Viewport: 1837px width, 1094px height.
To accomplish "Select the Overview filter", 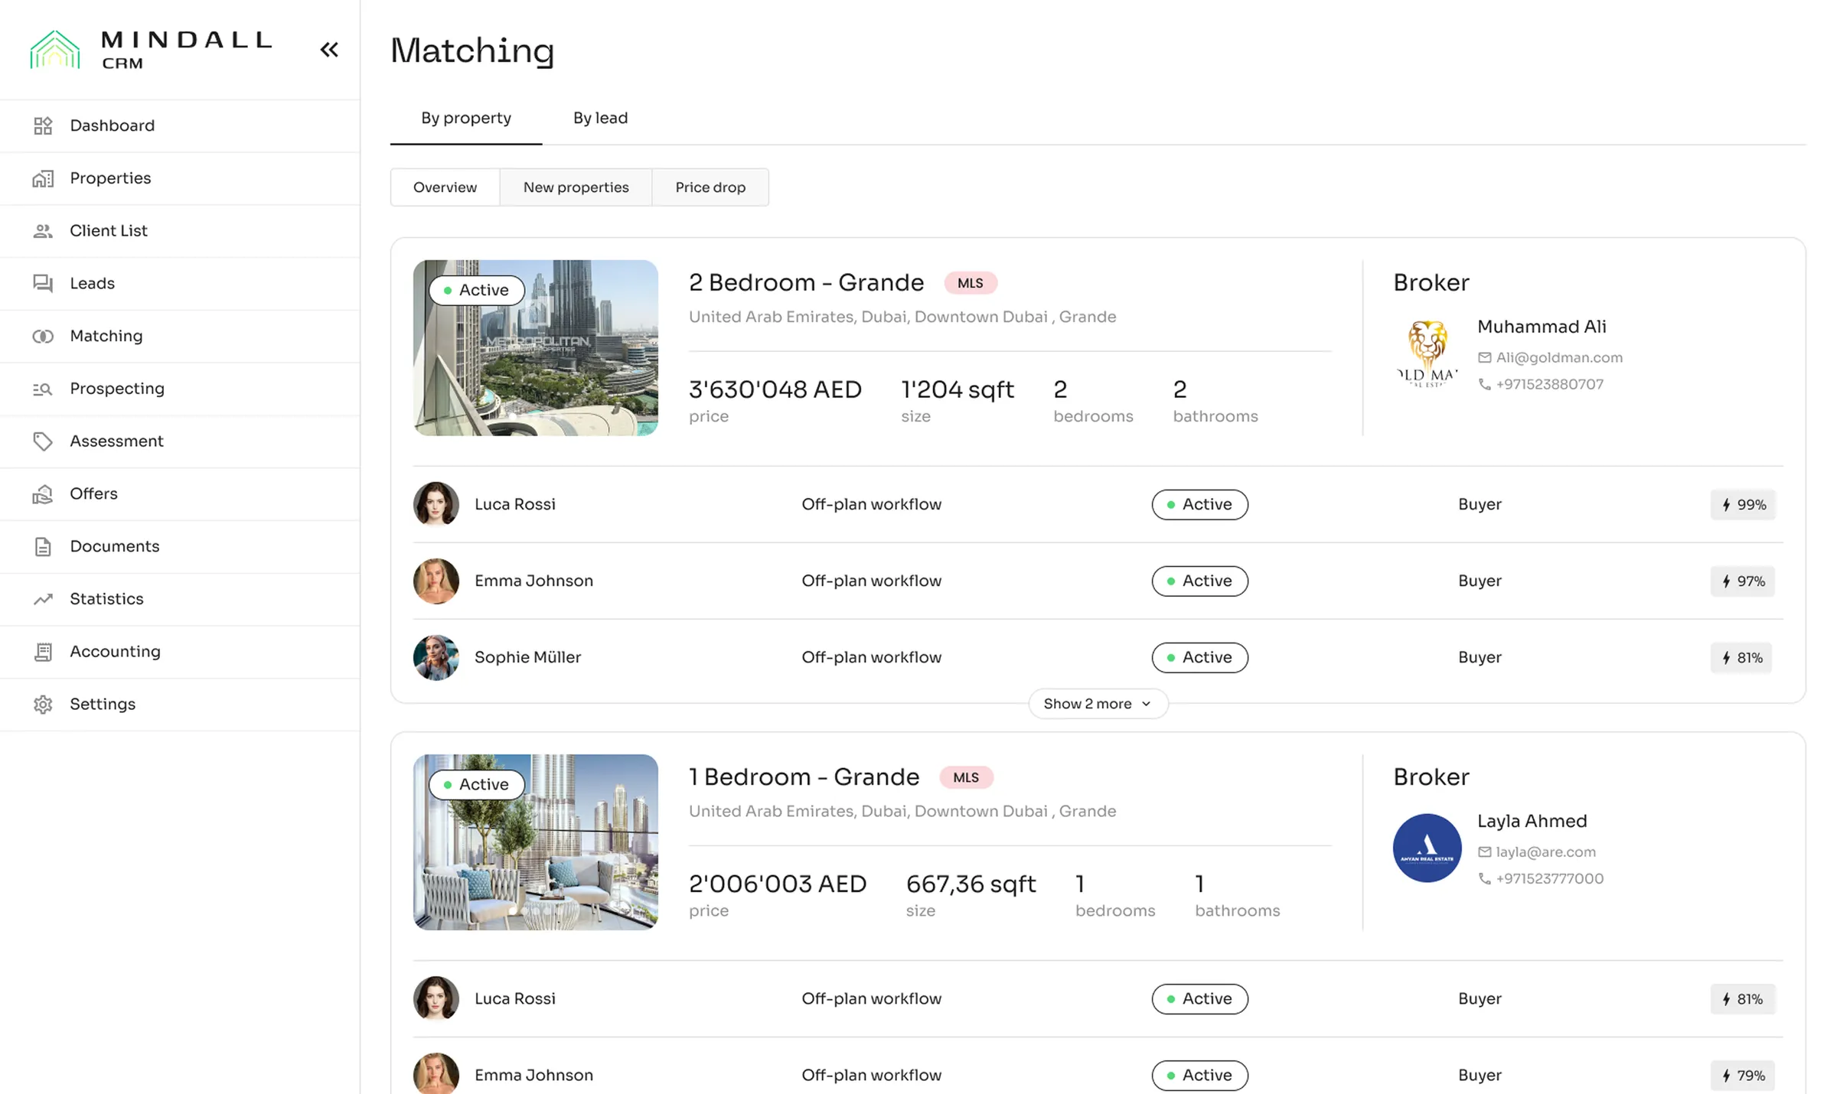I will [x=445, y=187].
